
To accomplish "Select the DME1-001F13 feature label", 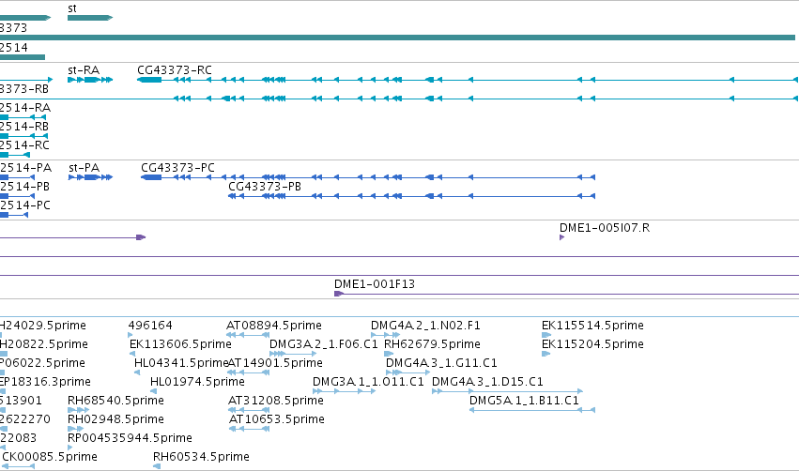I will click(x=375, y=284).
